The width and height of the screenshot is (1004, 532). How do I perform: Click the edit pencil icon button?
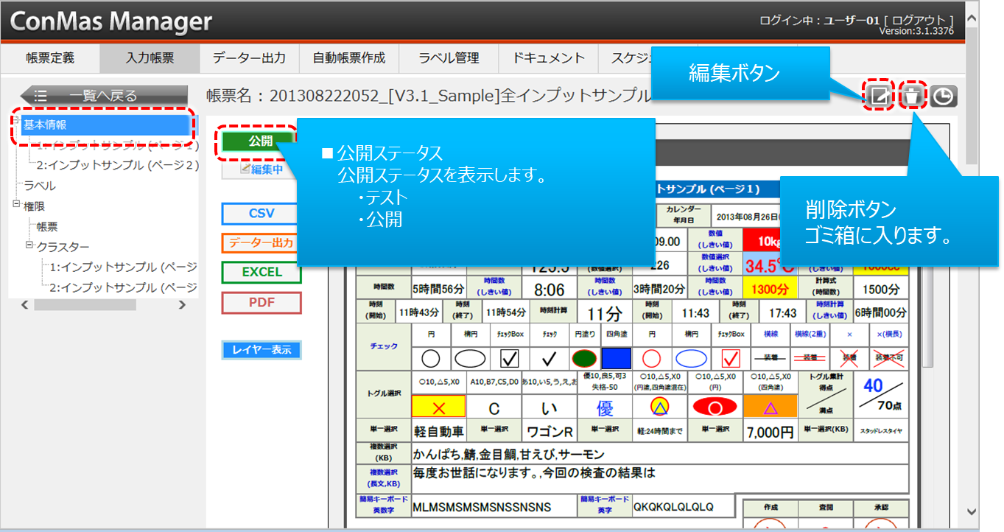[877, 97]
